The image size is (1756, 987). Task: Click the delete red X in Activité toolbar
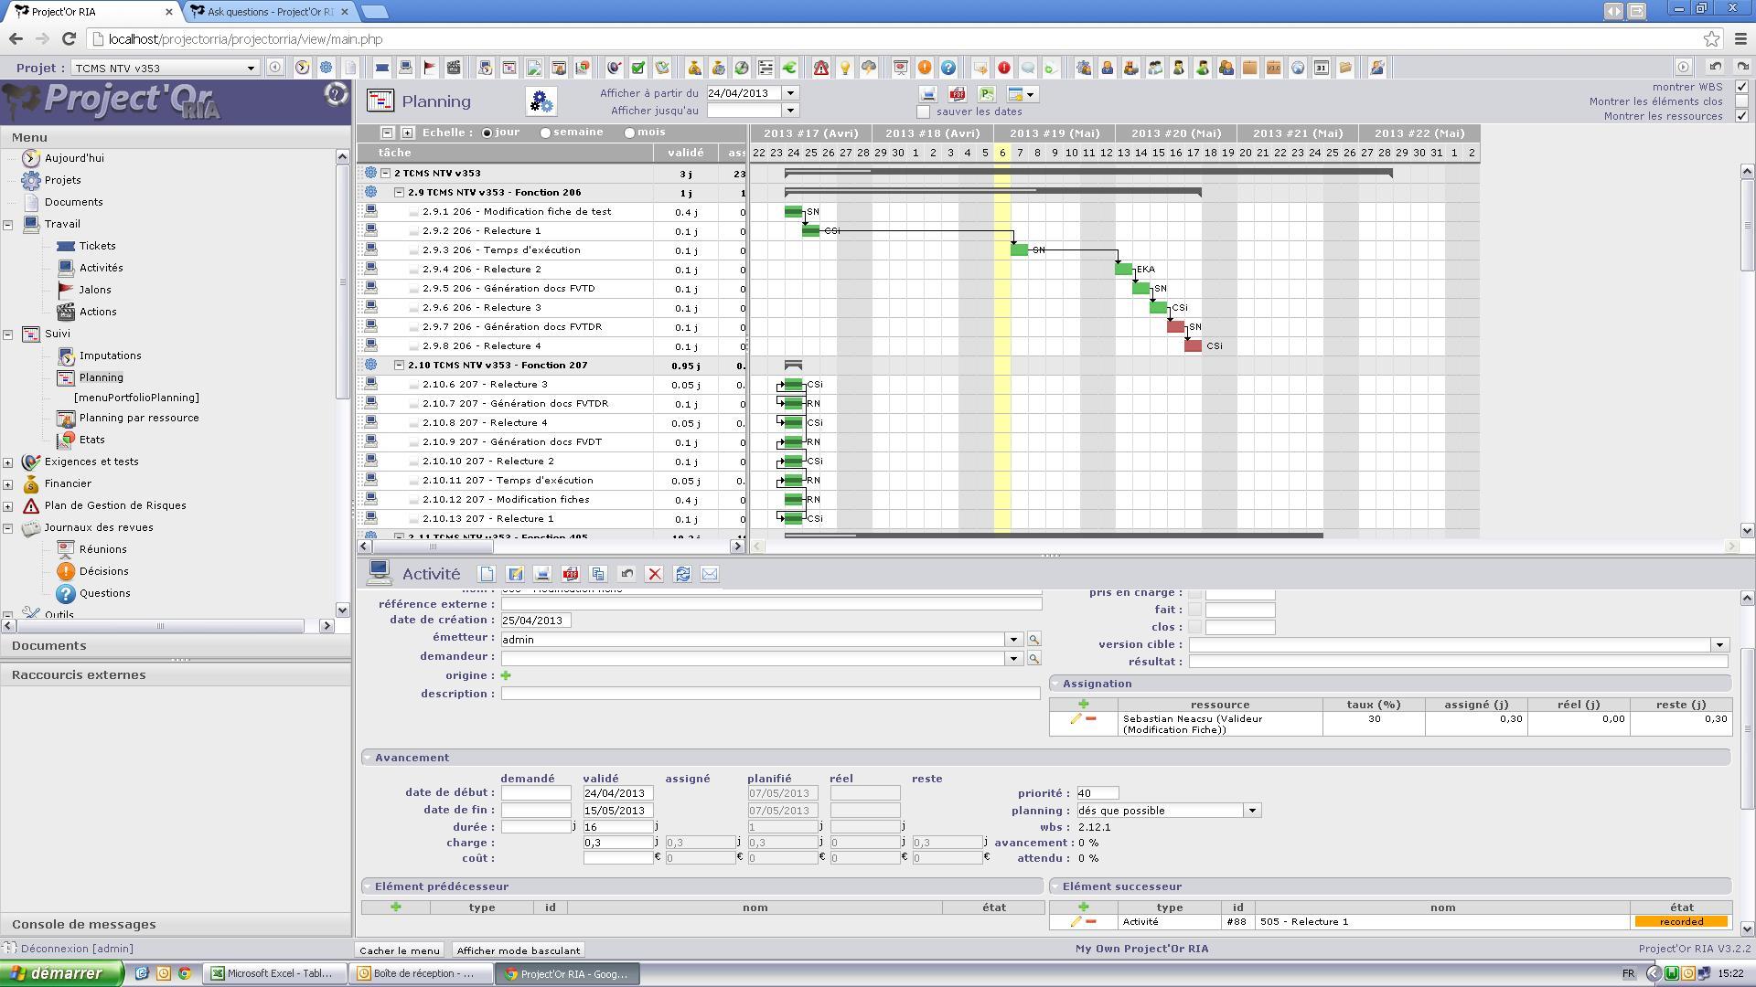tap(655, 574)
